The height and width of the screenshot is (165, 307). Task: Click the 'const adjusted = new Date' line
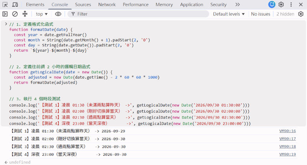click(x=87, y=77)
